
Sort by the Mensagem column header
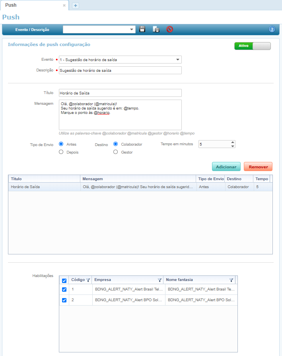(x=138, y=179)
